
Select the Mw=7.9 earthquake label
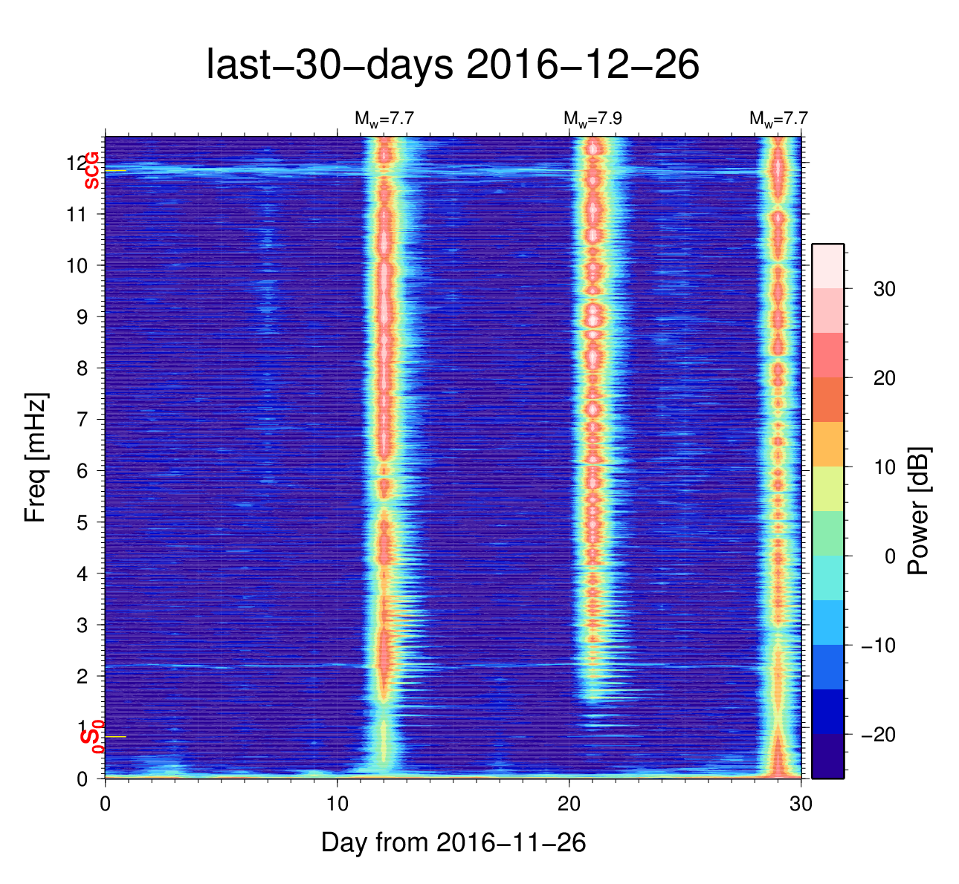[x=592, y=118]
